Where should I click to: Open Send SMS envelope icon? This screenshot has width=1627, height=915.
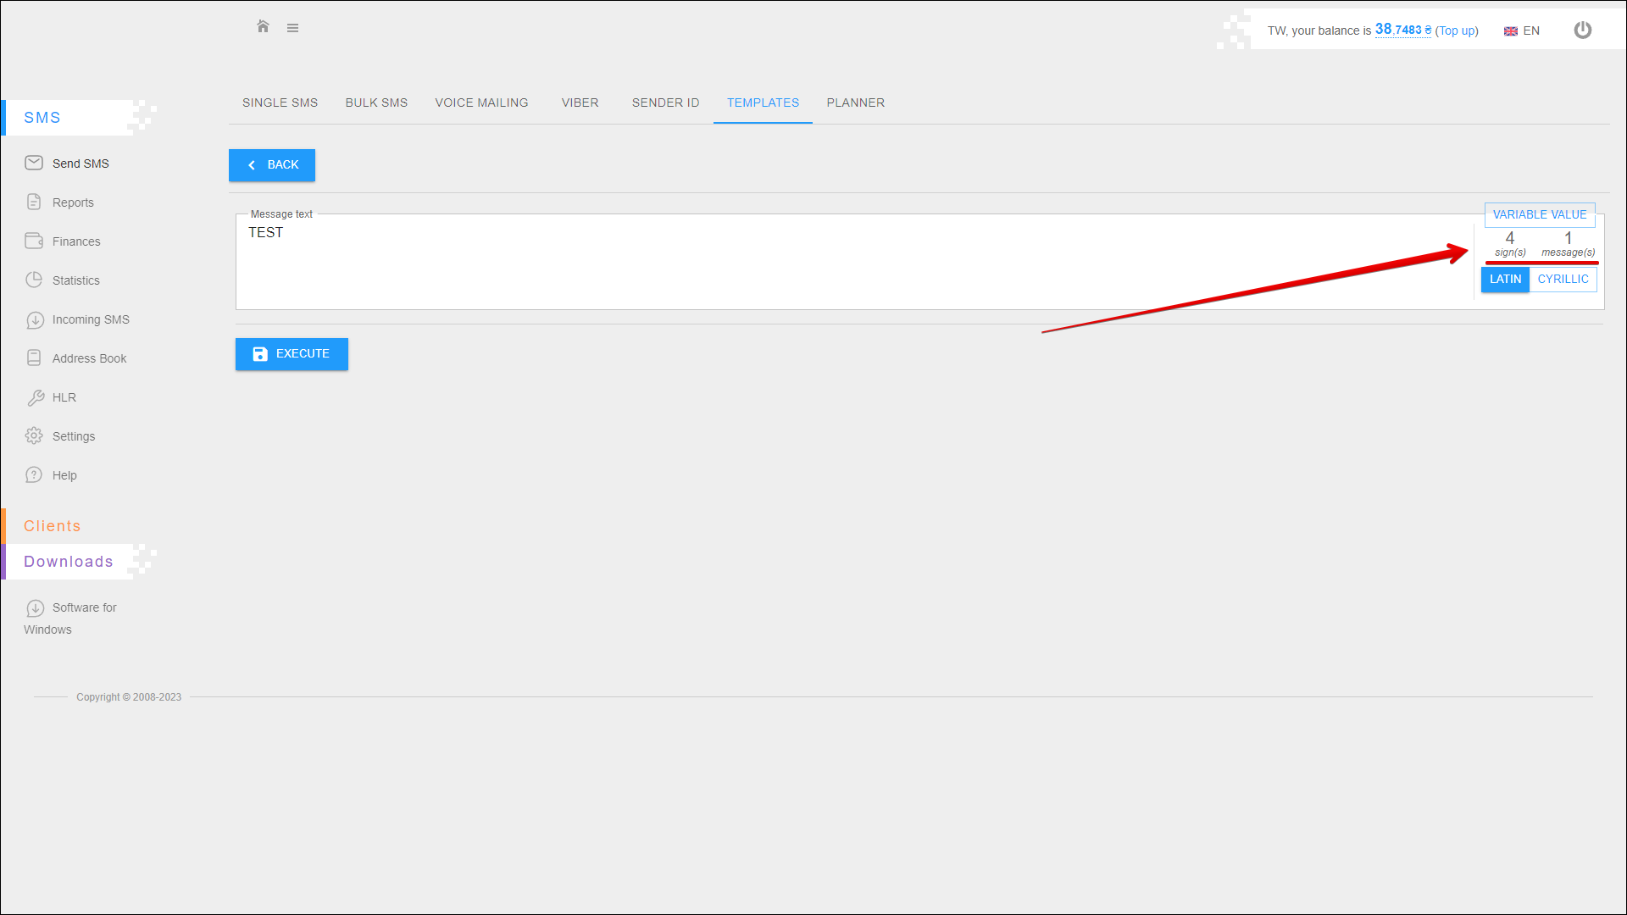coord(34,163)
